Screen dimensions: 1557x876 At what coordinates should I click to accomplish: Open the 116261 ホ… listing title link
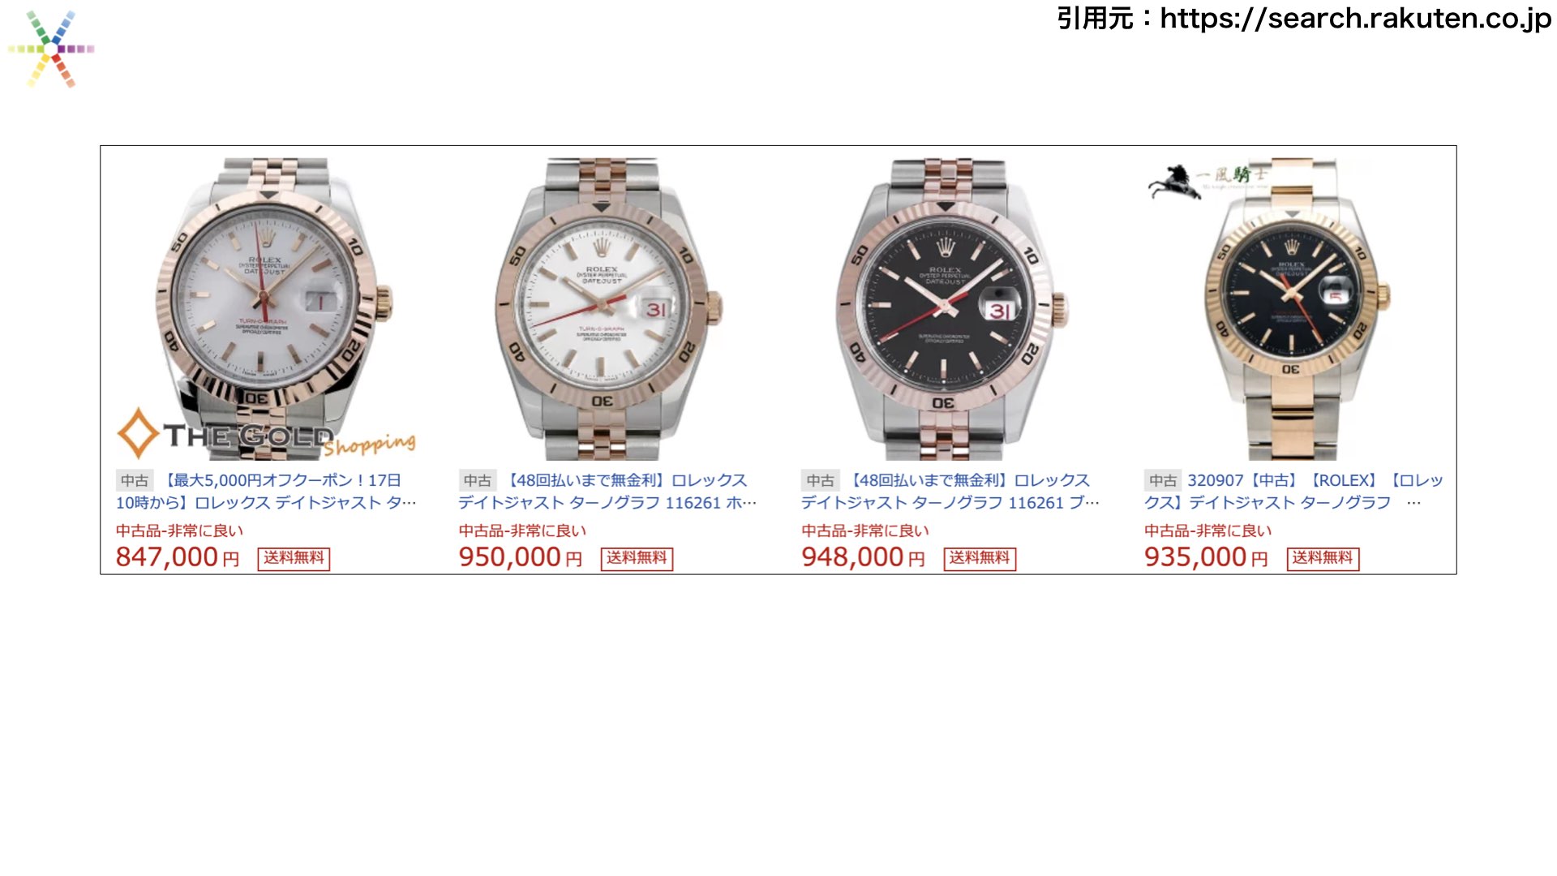(607, 492)
